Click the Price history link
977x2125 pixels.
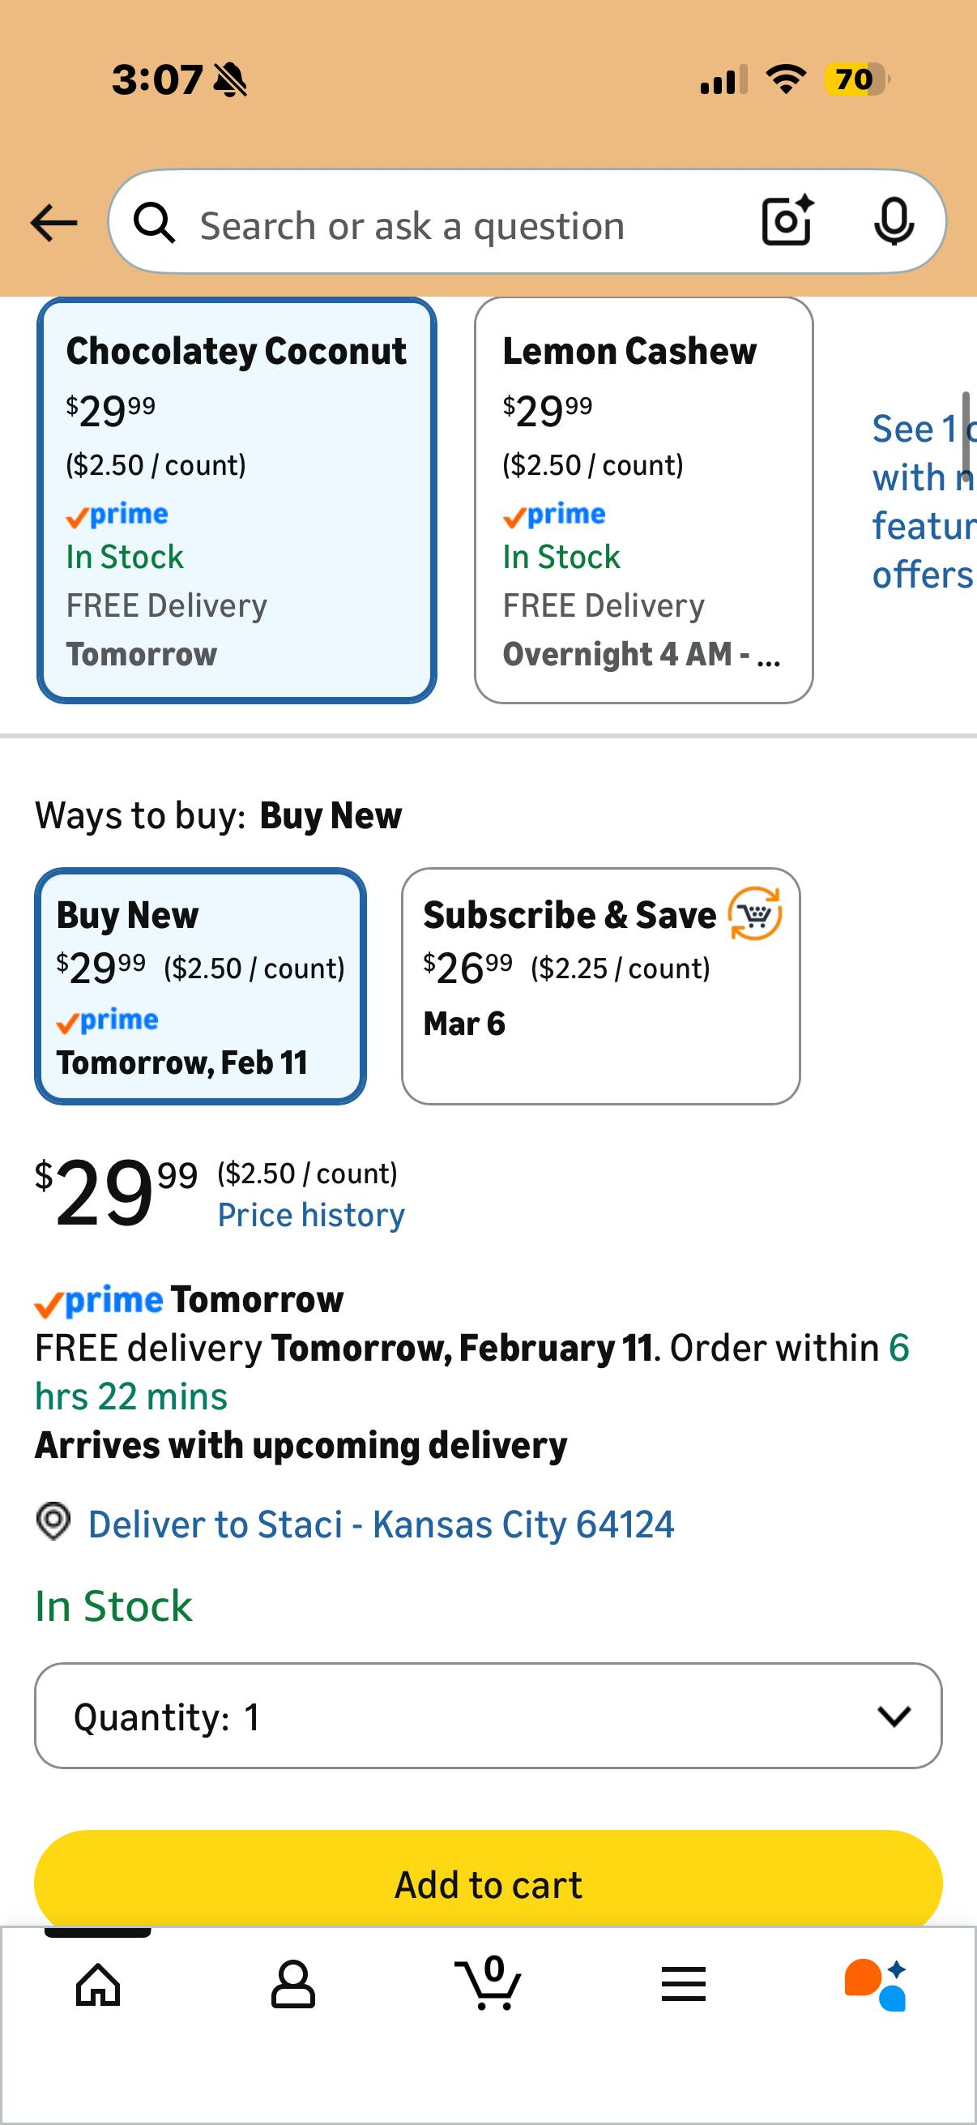[x=311, y=1215]
